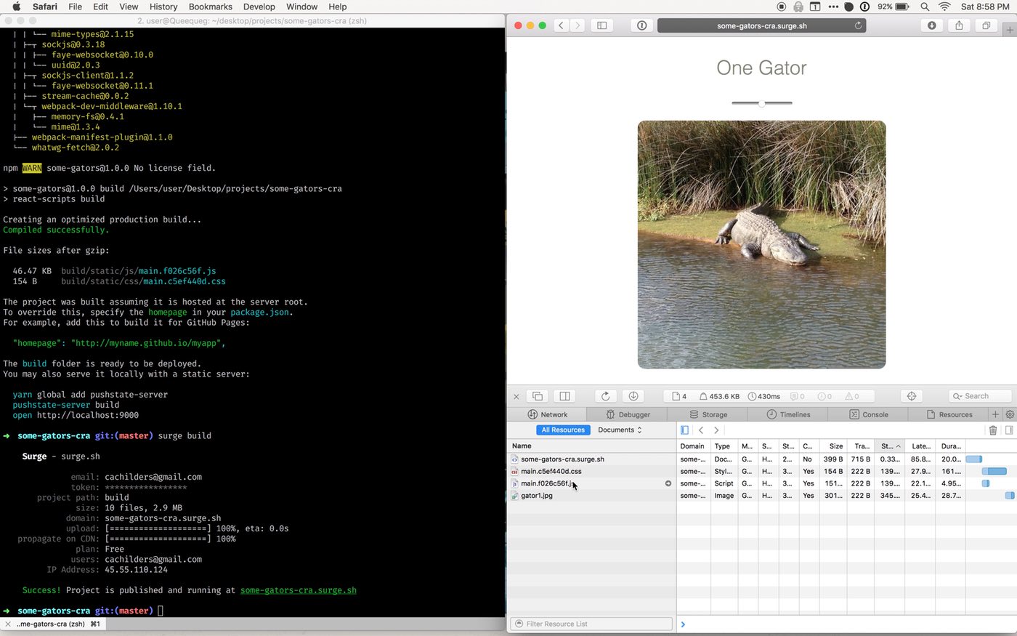
Task: Open the Bookmarks menu
Action: pos(211,7)
